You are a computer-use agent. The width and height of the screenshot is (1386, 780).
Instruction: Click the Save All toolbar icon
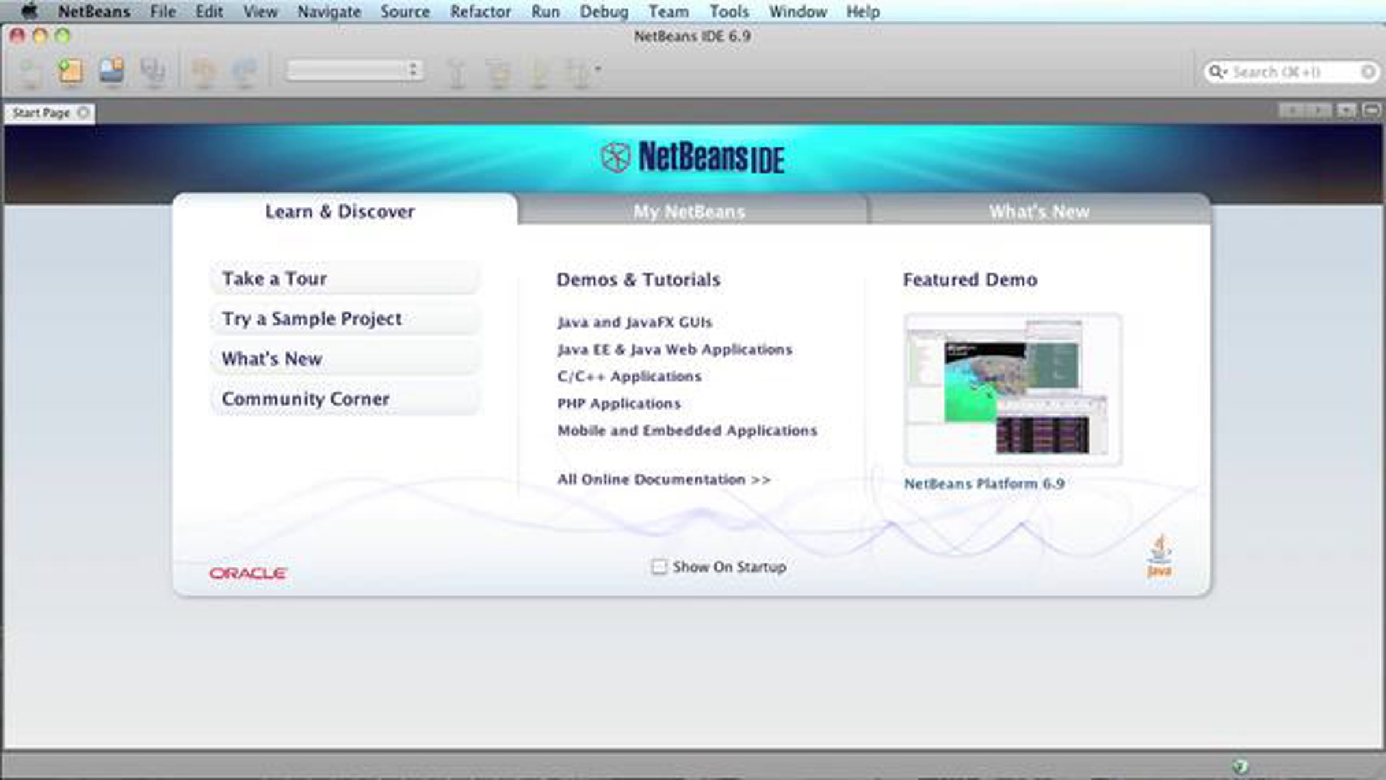[x=152, y=71]
